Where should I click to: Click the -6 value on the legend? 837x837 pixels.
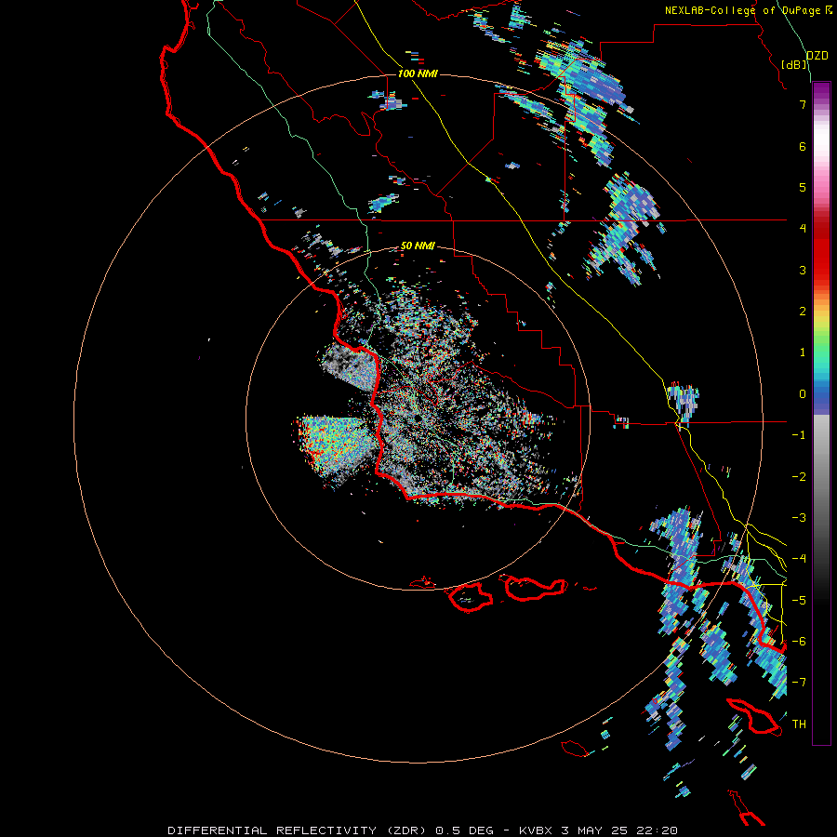coord(799,642)
